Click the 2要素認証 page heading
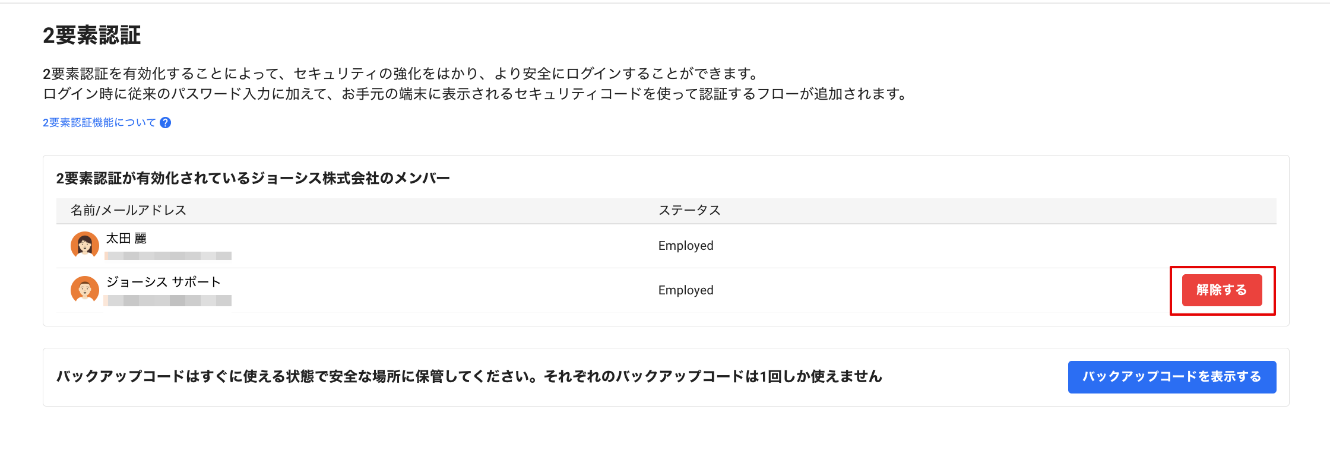Viewport: 1330px width, 476px height. pos(91,36)
